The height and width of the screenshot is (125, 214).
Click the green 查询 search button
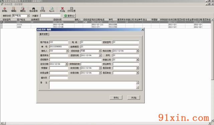pyautogui.click(x=69, y=16)
